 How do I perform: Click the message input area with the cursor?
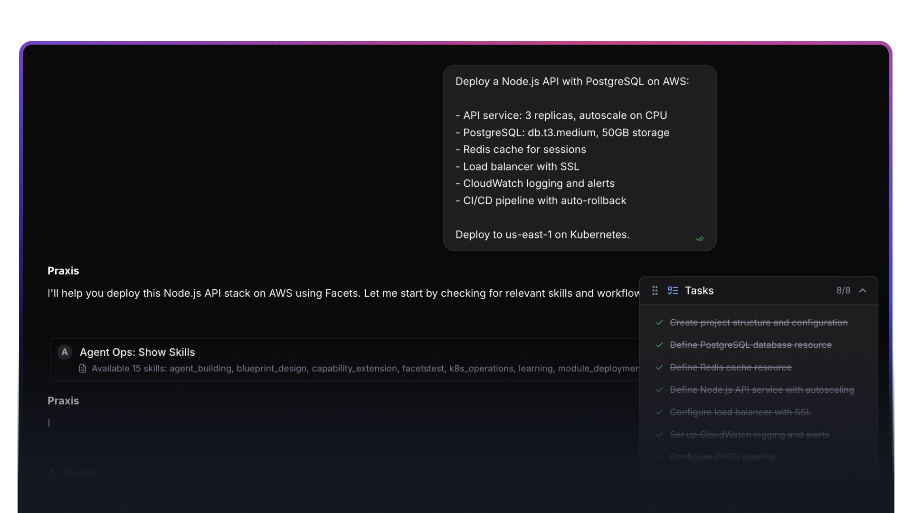49,423
